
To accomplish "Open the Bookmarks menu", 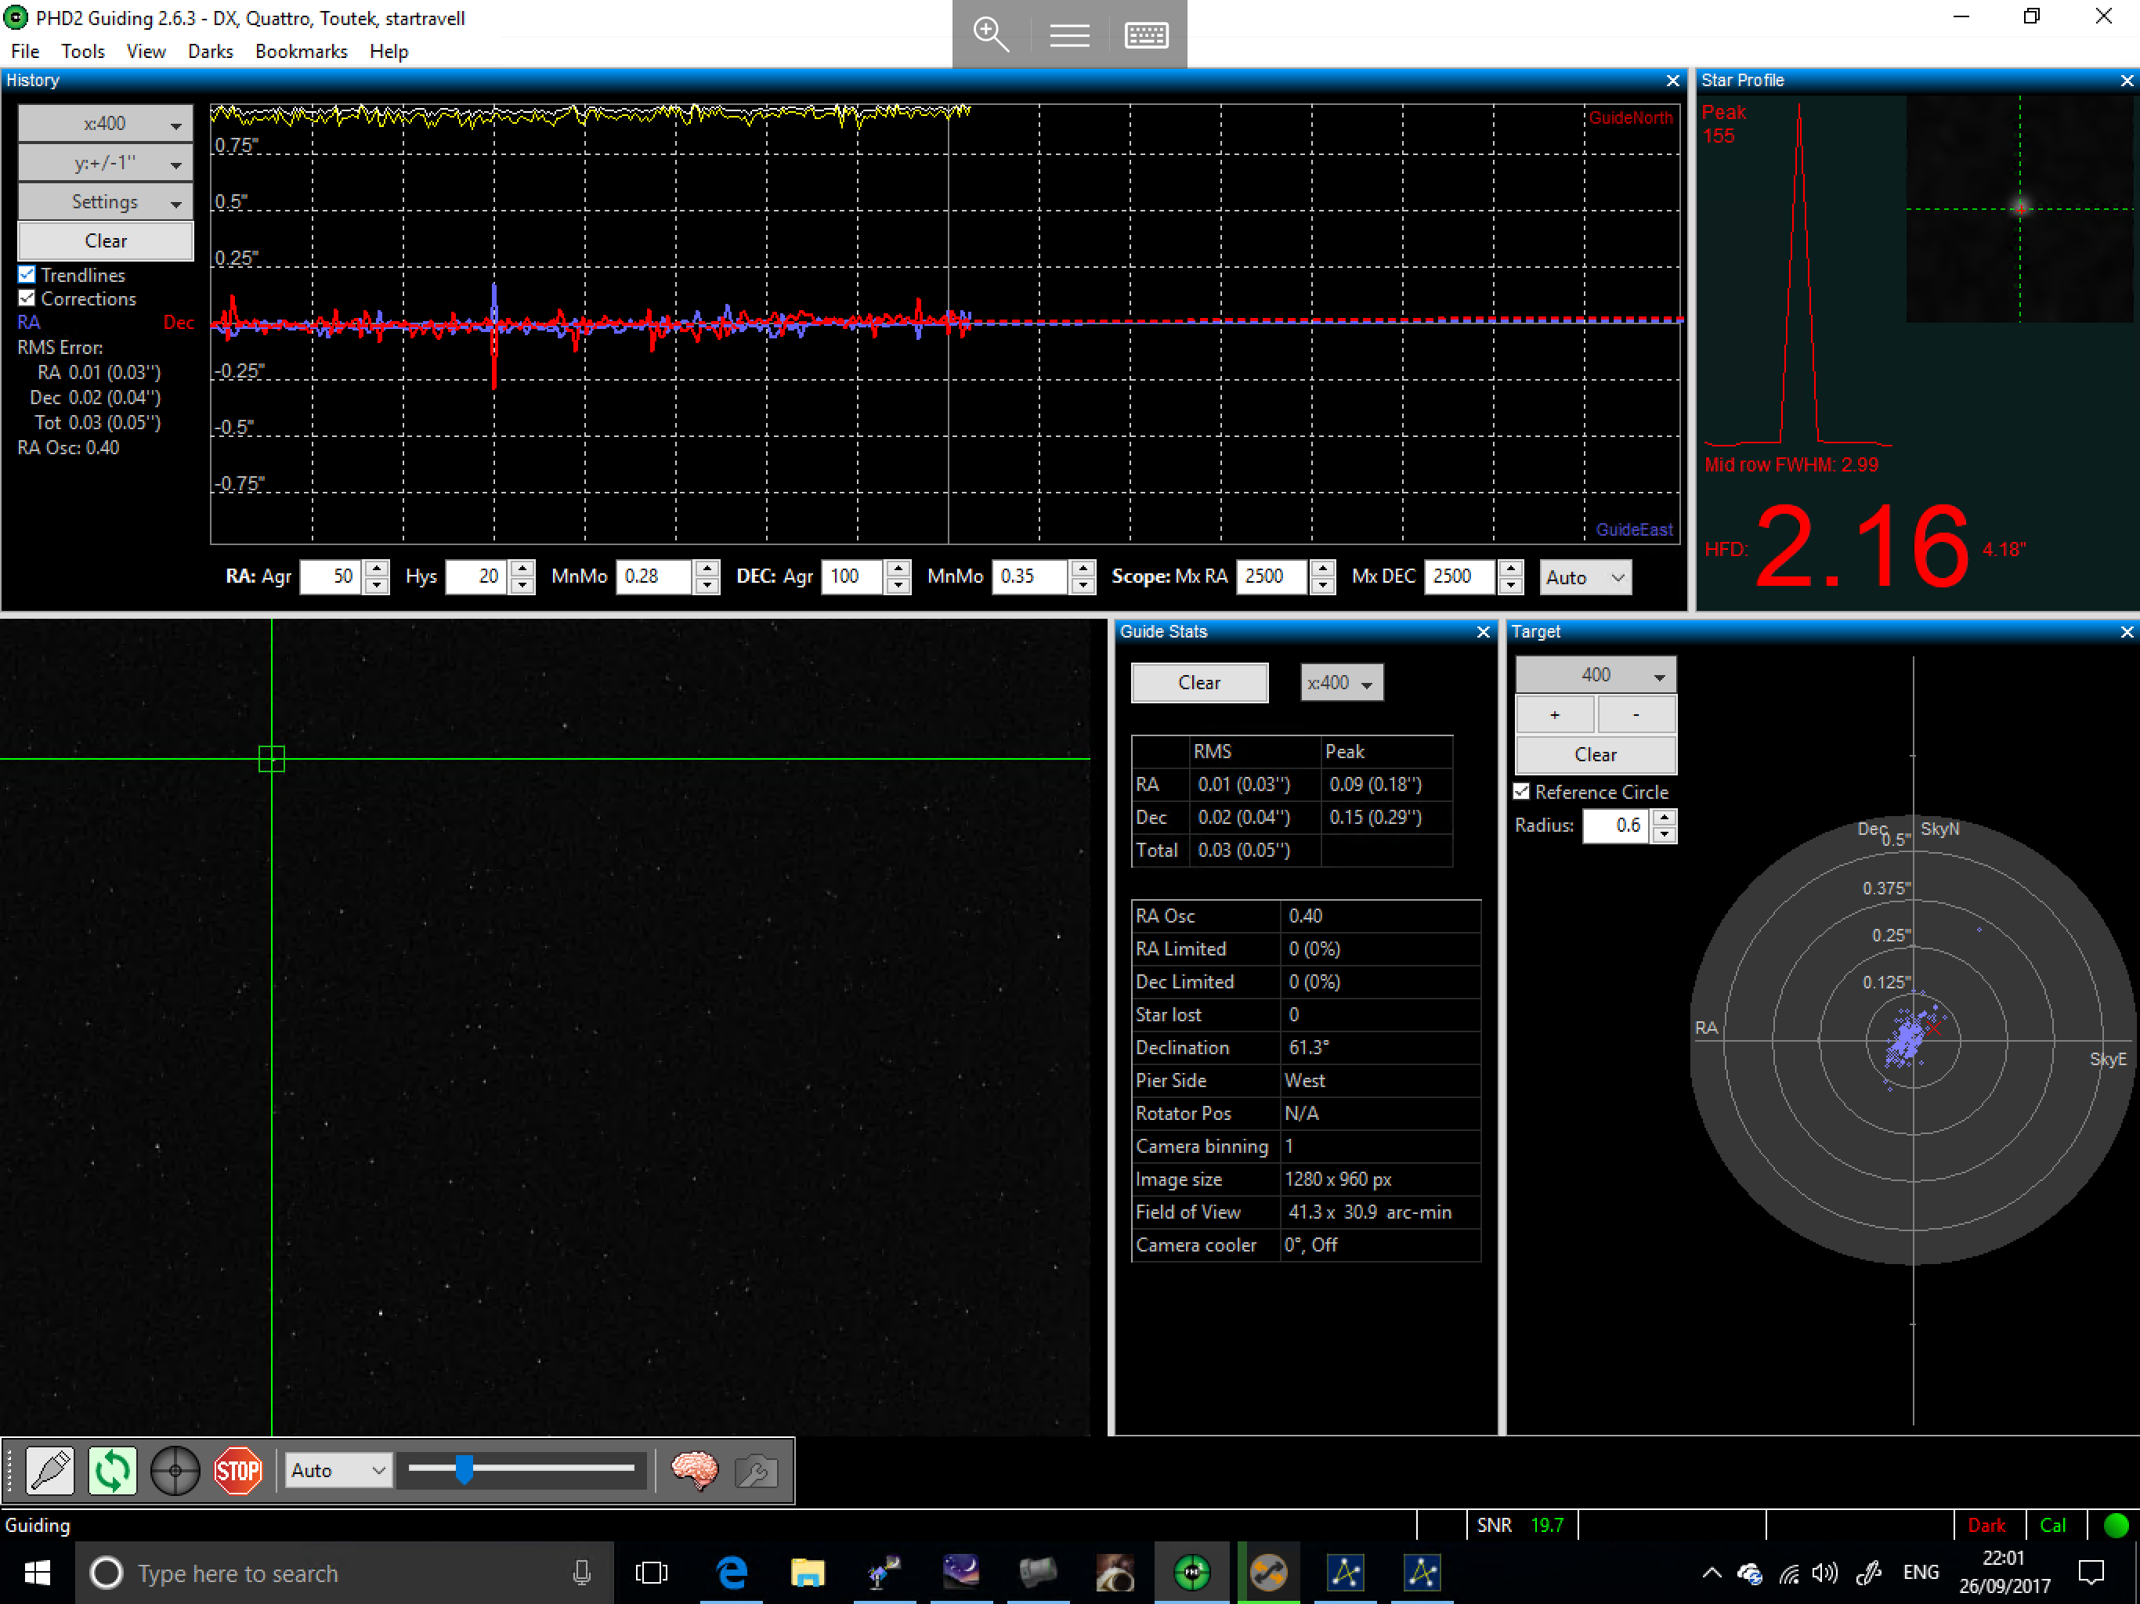I will [301, 51].
